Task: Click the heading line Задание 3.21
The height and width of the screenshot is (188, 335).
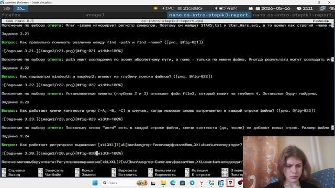Action: click(15, 33)
